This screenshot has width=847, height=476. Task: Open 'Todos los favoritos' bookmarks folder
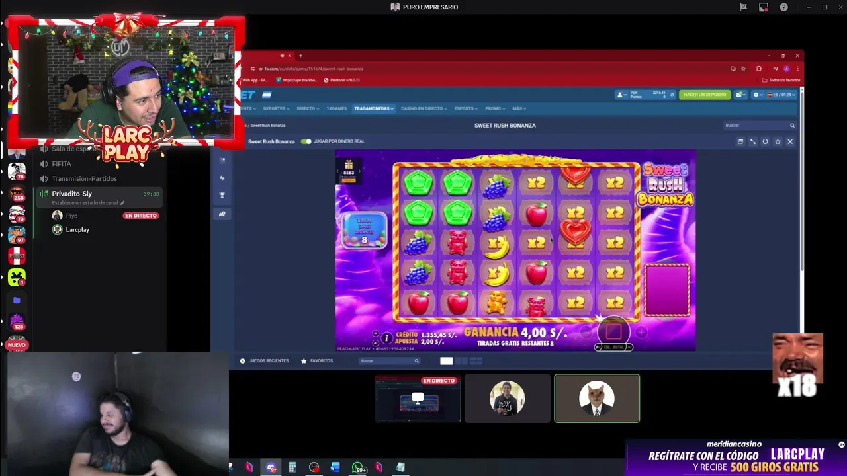pyautogui.click(x=781, y=80)
